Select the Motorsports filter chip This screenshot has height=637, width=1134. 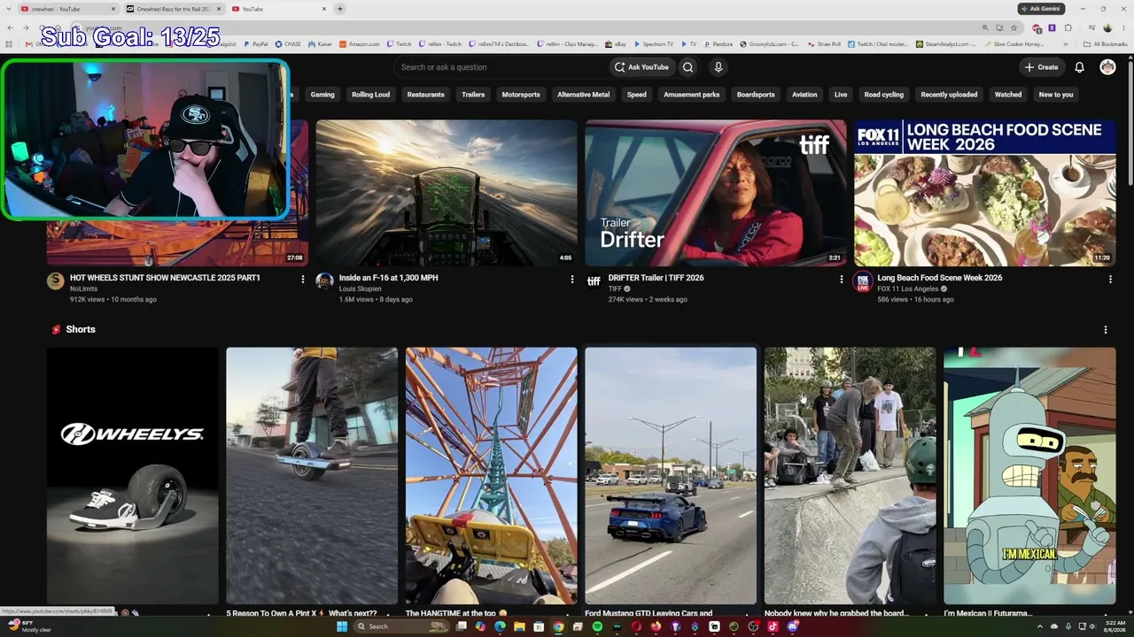tap(521, 95)
